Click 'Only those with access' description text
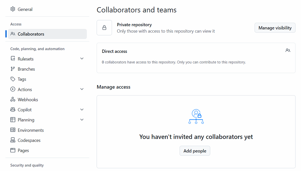 pyautogui.click(x=166, y=31)
